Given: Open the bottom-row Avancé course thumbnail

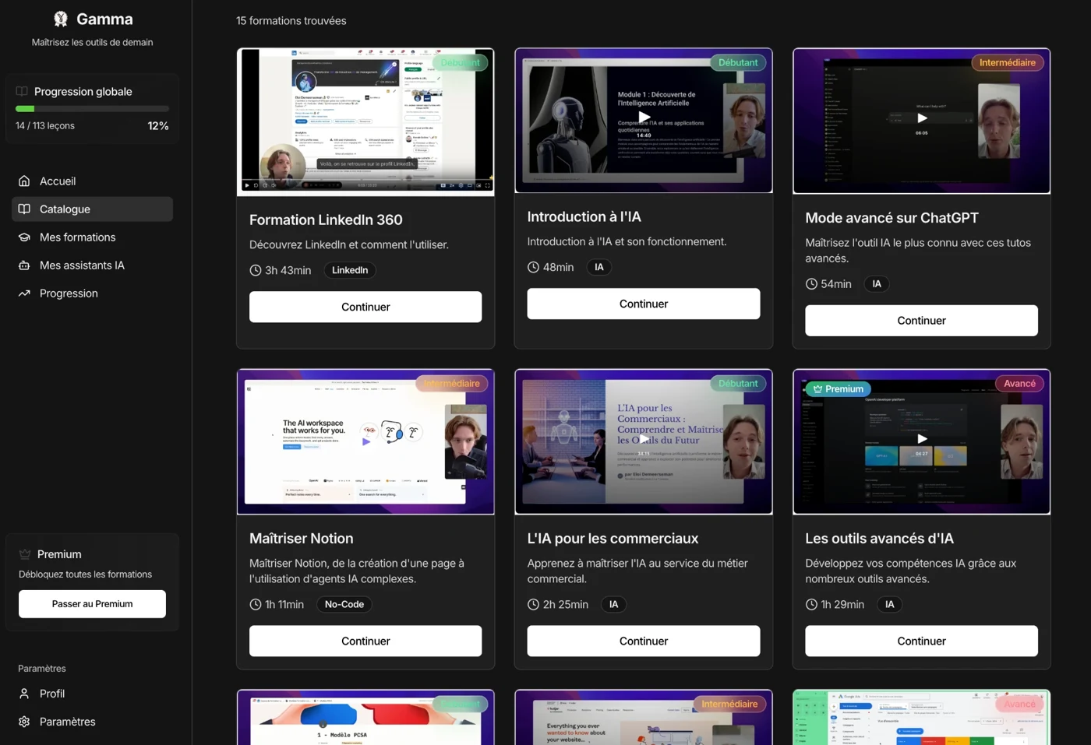Looking at the screenshot, I should (922, 718).
